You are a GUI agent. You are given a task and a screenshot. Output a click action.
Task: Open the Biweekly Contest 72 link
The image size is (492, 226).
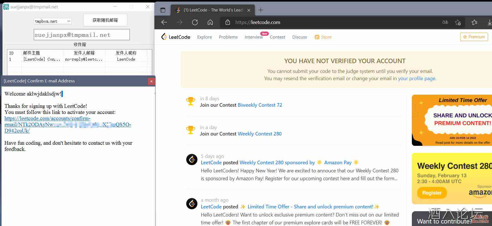click(x=260, y=105)
